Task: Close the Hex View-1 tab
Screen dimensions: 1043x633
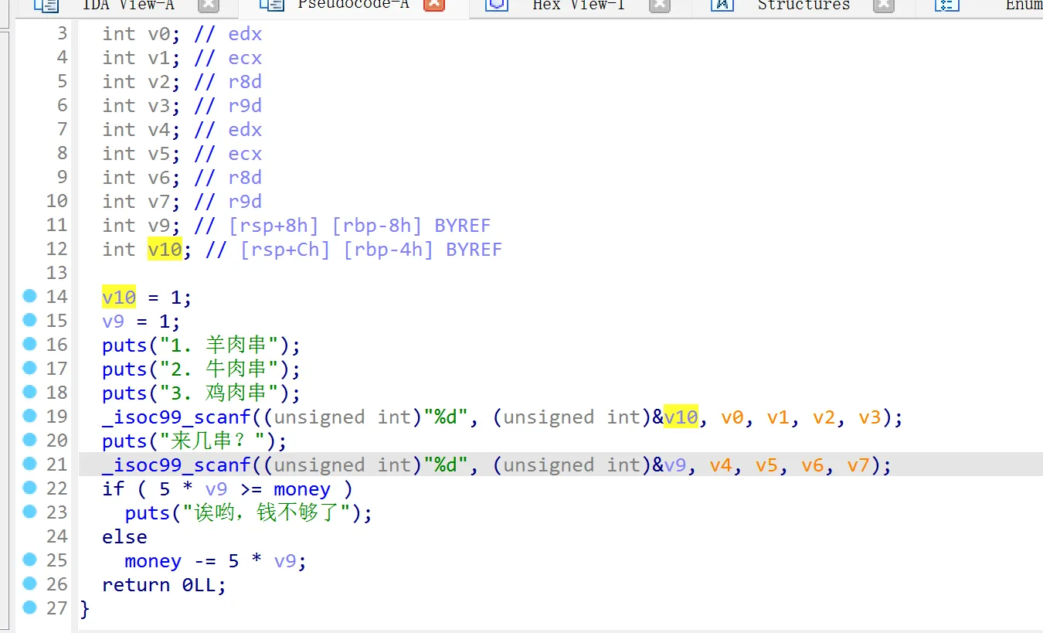Action: 659,5
